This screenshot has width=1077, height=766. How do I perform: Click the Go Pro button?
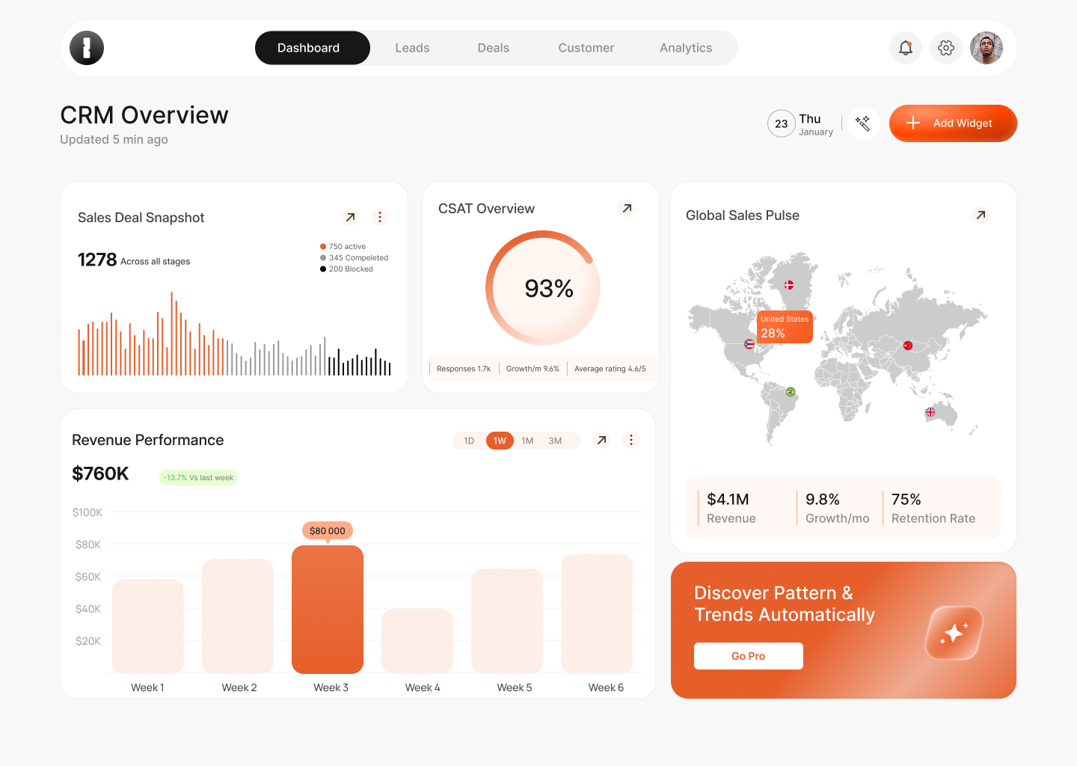(x=749, y=656)
